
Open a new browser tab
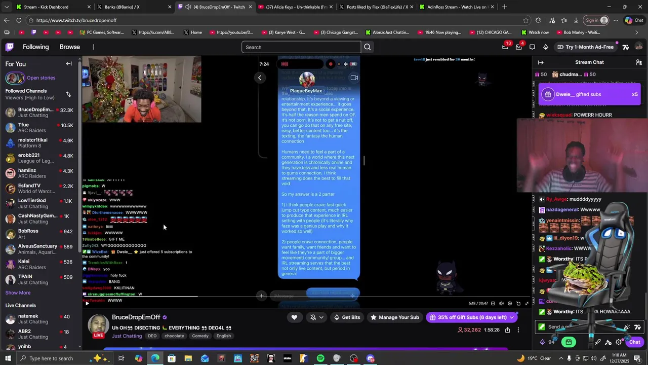(504, 7)
